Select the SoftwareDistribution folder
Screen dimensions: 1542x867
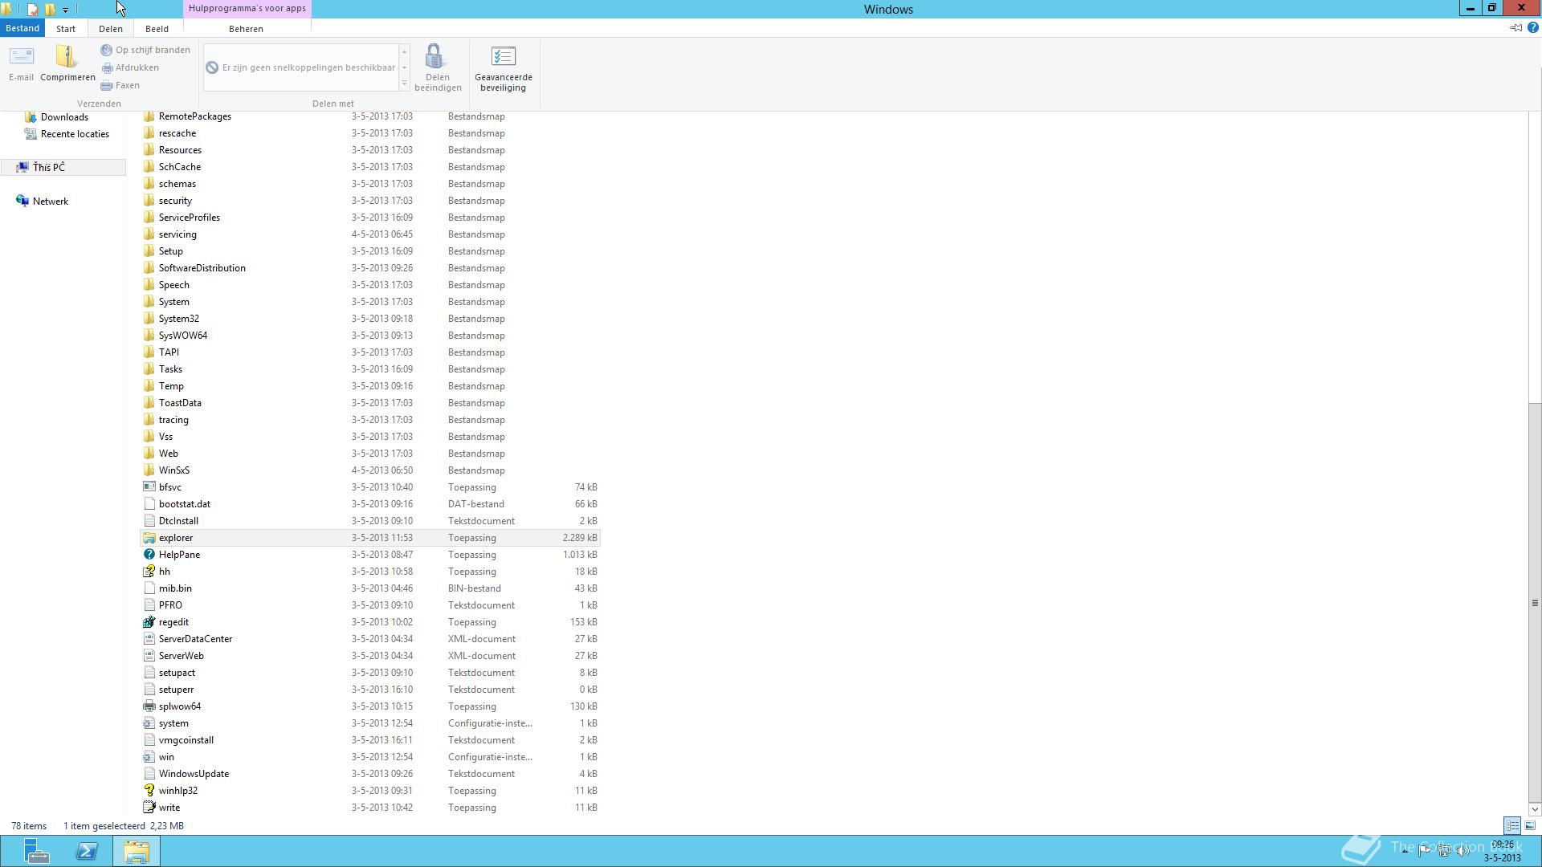coord(370,268)
